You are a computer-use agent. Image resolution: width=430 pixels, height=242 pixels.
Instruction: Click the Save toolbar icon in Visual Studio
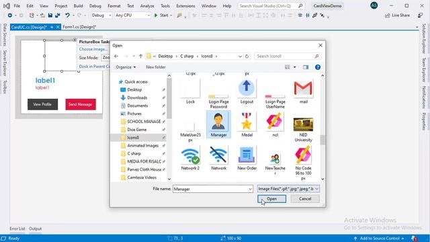tap(50, 15)
